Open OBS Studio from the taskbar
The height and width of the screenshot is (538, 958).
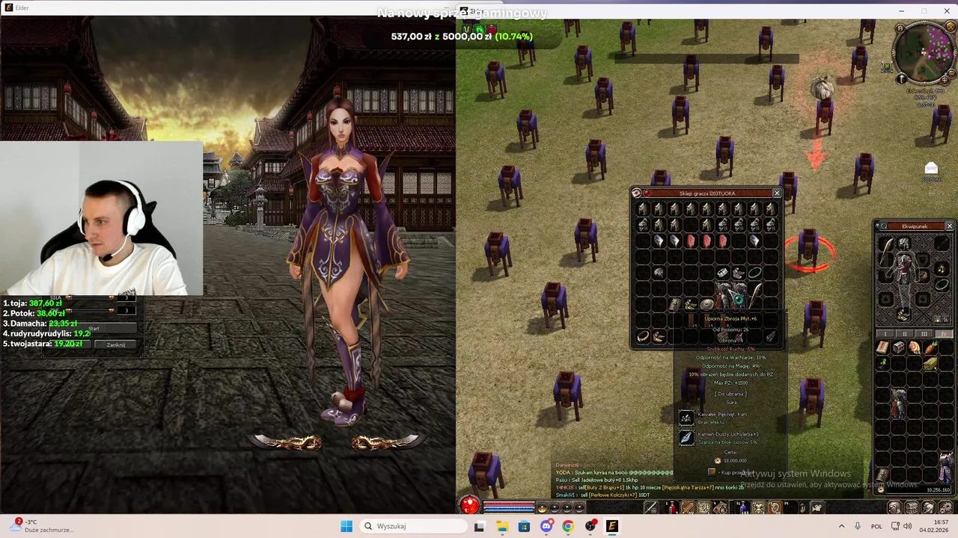point(591,526)
